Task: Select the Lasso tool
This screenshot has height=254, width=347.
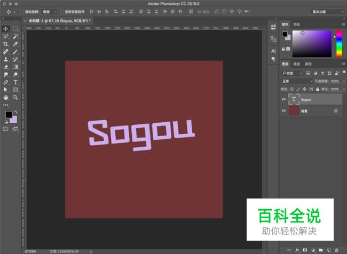Action: 6,36
